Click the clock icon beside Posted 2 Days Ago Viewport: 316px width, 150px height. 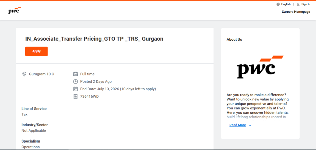[75, 81]
